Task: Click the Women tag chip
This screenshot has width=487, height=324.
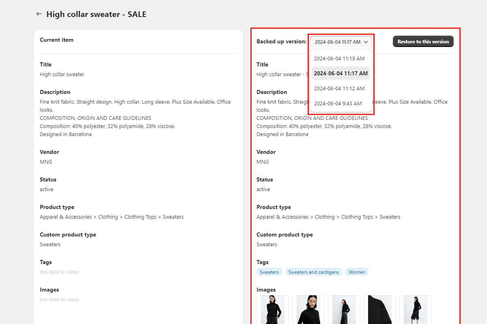Action: click(356, 272)
